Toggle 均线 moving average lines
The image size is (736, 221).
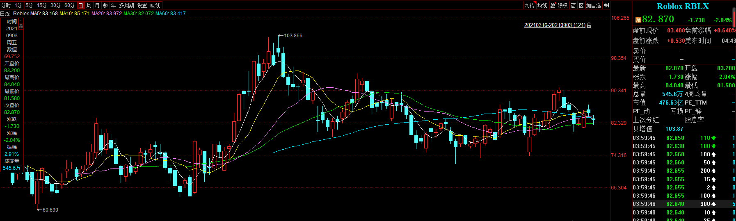coord(542,5)
